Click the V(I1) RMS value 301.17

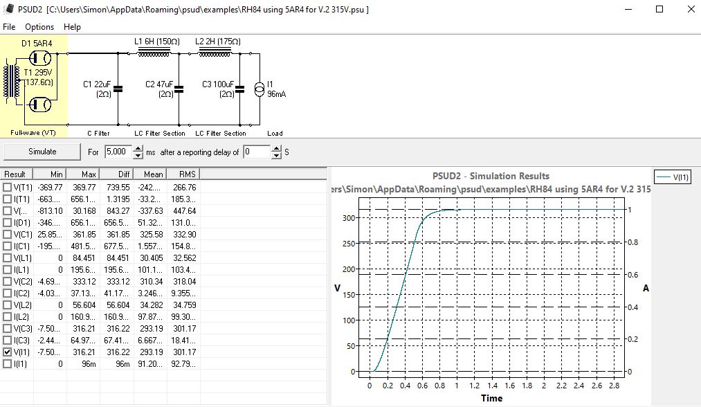(185, 352)
